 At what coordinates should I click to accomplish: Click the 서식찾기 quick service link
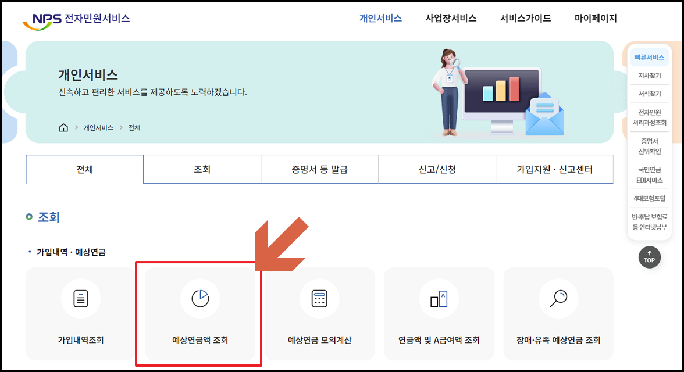pos(650,94)
